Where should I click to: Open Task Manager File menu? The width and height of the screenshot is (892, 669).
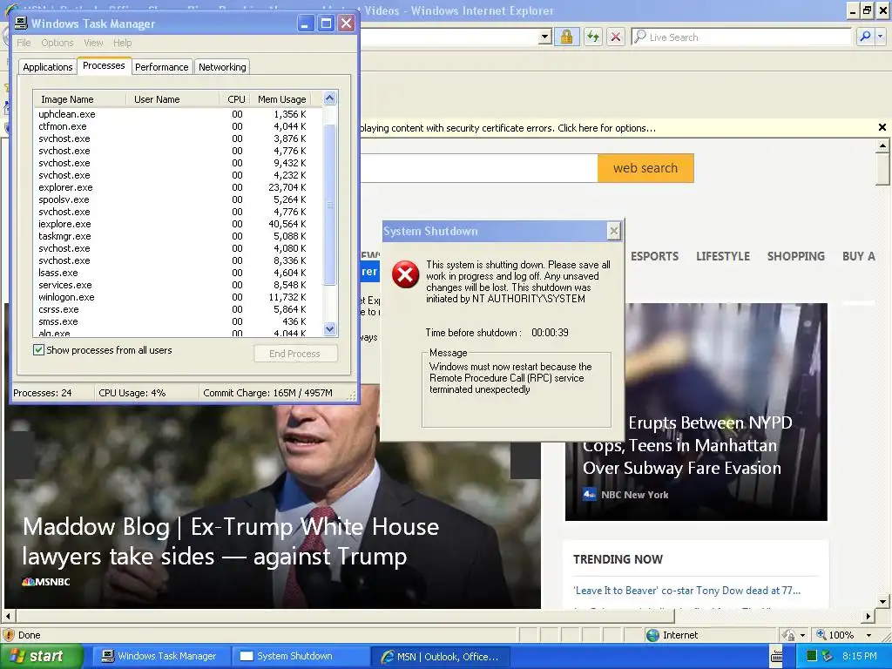24,43
